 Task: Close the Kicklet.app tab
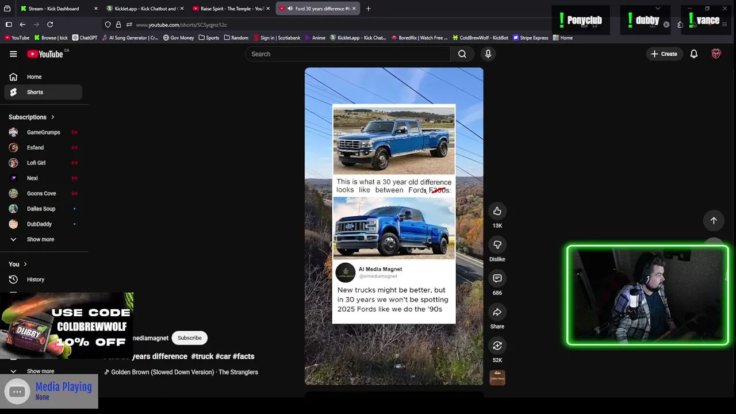[182, 9]
